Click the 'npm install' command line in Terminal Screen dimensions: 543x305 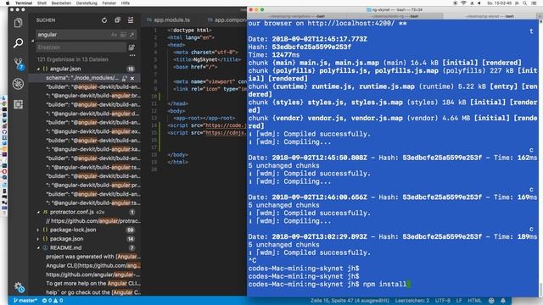[x=329, y=285]
